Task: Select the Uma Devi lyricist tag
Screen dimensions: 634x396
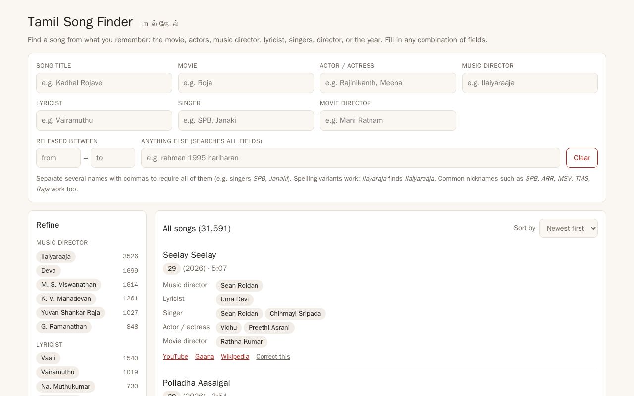Action: [x=235, y=299]
